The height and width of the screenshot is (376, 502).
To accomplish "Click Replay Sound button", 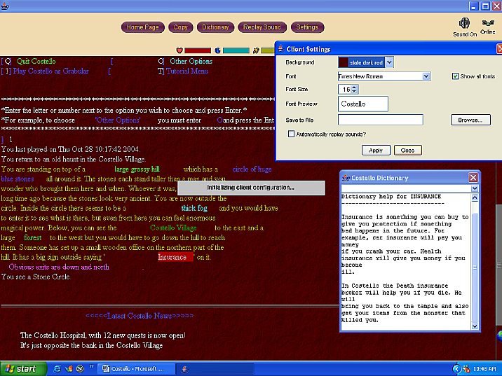I will click(262, 27).
